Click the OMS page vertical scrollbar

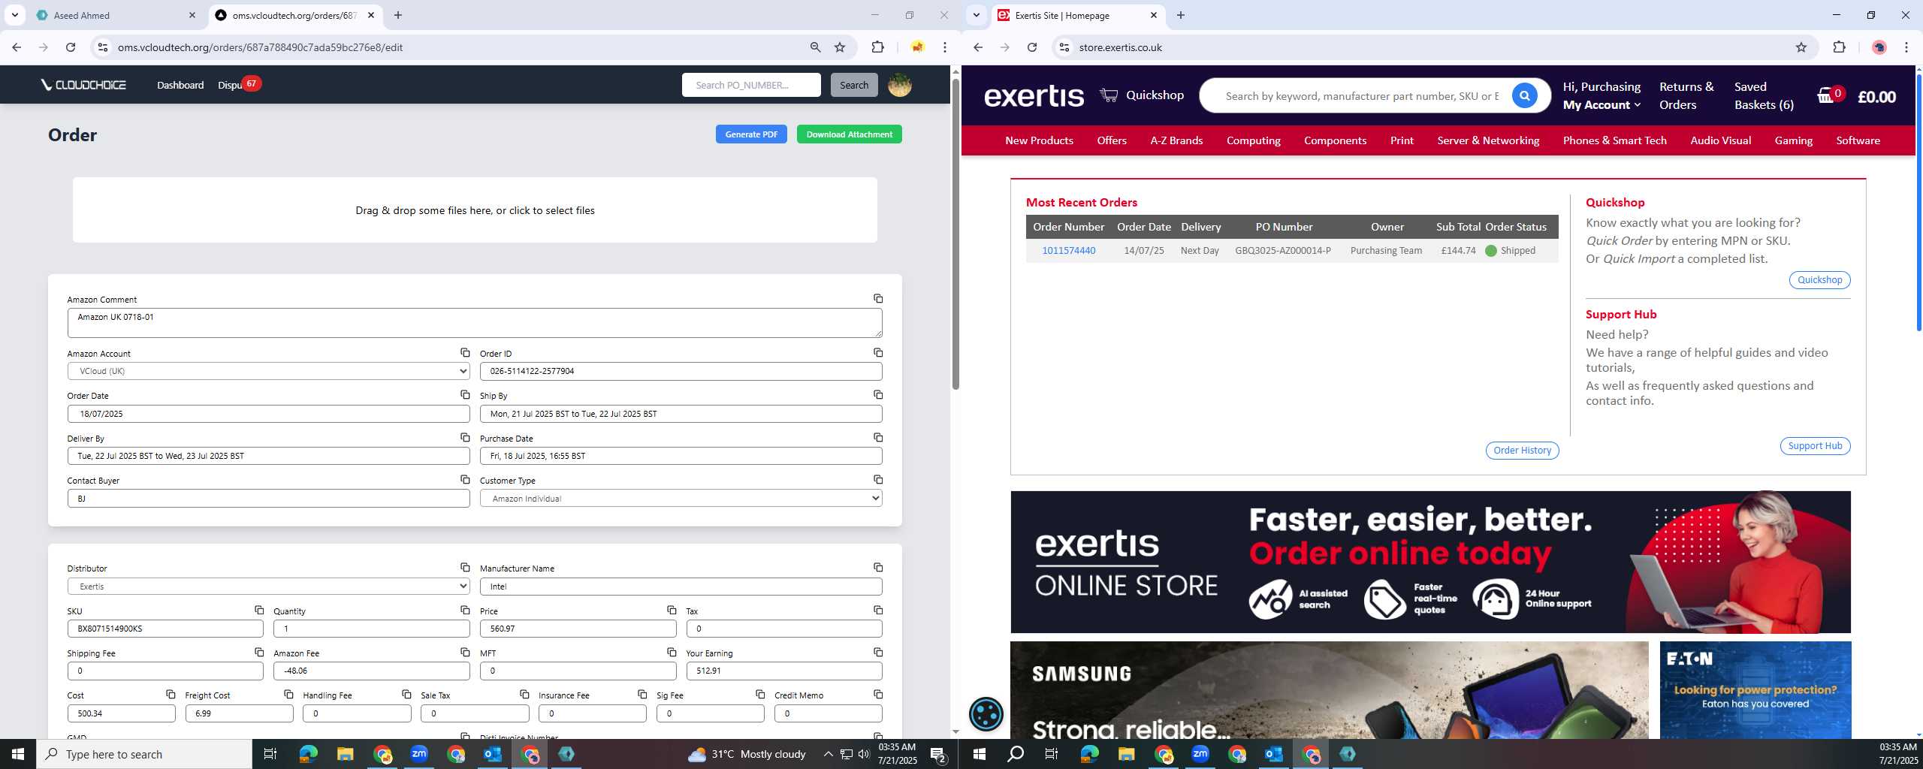click(955, 233)
